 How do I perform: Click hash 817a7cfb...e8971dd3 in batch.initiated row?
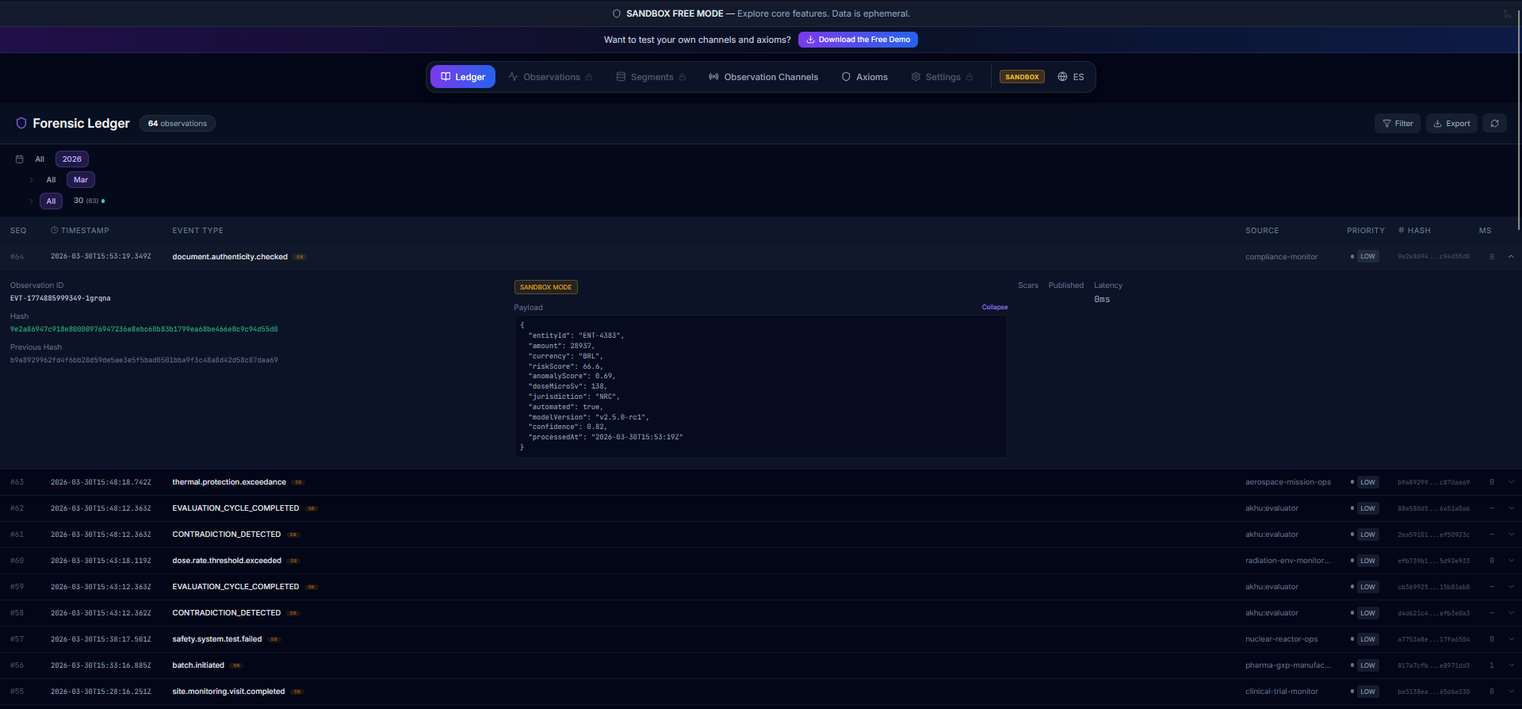click(1433, 665)
